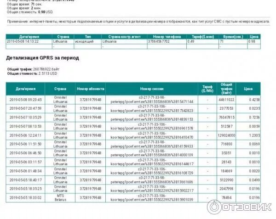Select the 'Страна контр.агент' column header
This screenshot has height=219, width=276.
click(x=124, y=37)
